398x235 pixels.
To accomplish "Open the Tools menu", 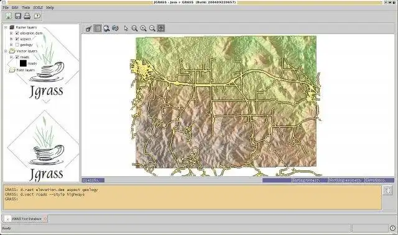I will pyautogui.click(x=25, y=7).
